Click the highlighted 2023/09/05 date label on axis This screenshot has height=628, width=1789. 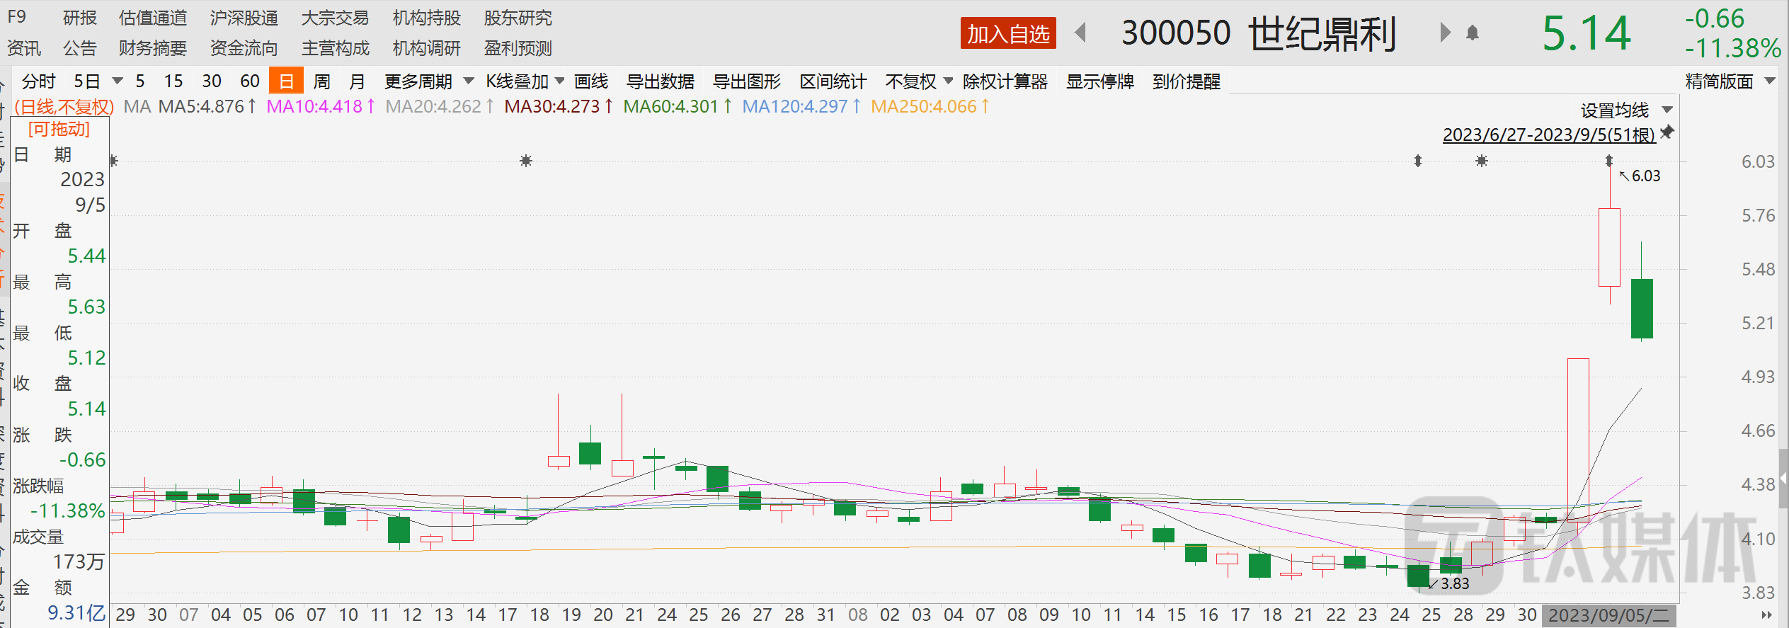click(x=1608, y=615)
